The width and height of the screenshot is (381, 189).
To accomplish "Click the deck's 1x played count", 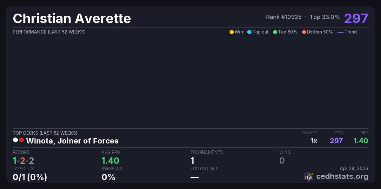I will [x=314, y=141].
